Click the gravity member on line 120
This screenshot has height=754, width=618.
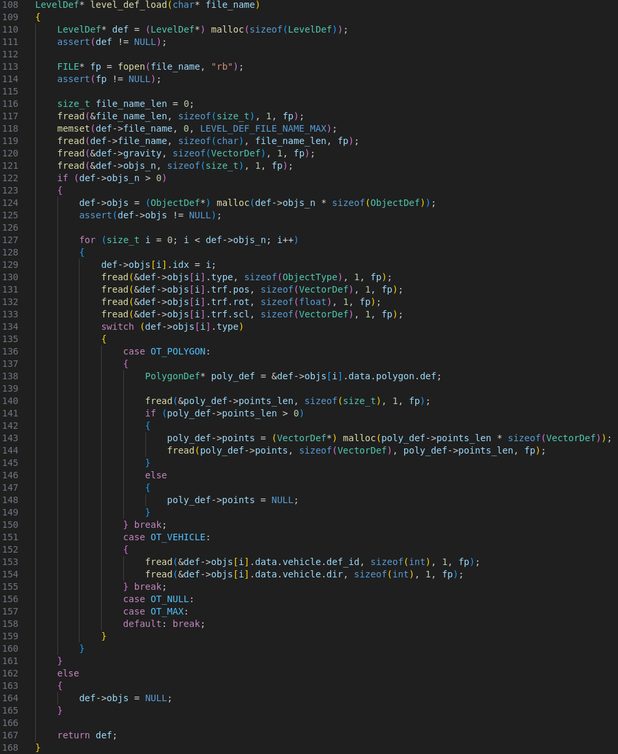click(142, 153)
